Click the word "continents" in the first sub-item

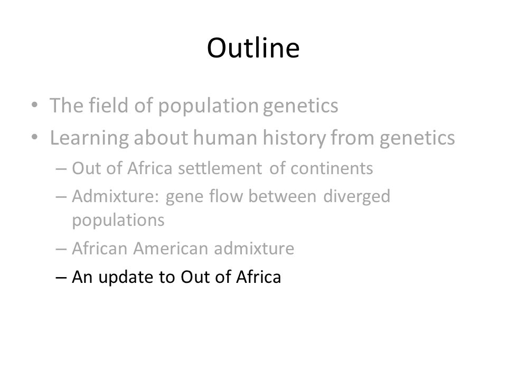pos(332,168)
